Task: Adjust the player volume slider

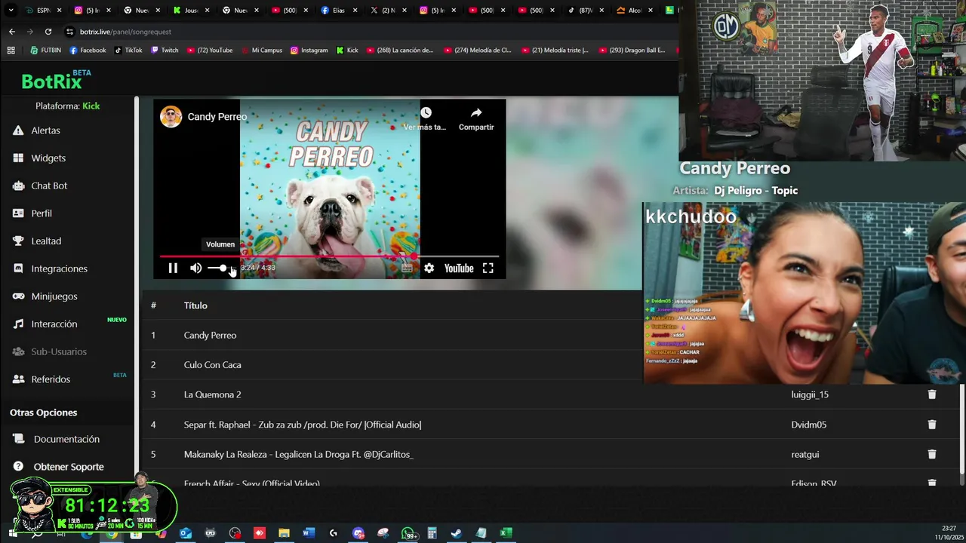Action: pos(221,268)
